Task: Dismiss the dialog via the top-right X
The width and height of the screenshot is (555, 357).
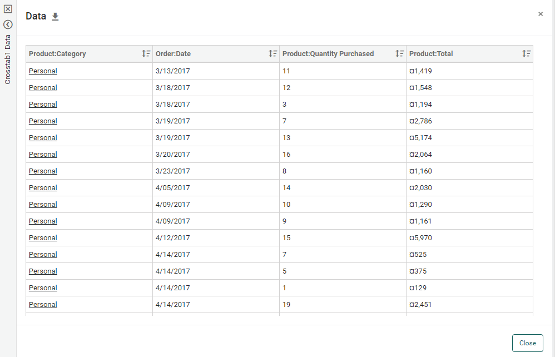Action: pyautogui.click(x=540, y=14)
